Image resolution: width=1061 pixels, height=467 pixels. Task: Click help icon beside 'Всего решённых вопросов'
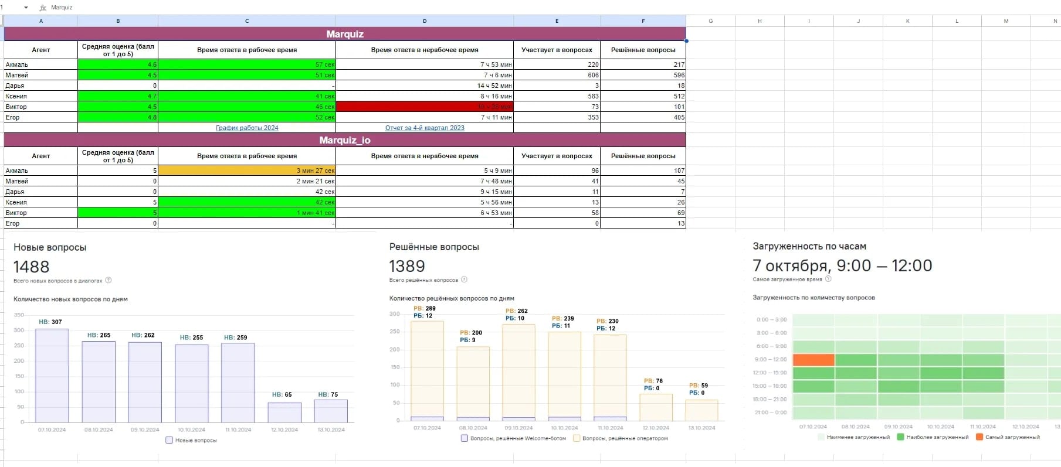pyautogui.click(x=464, y=280)
